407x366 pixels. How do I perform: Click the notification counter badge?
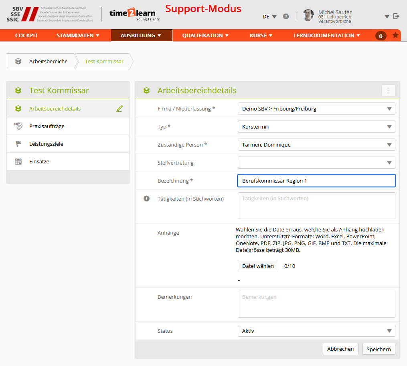coord(381,36)
